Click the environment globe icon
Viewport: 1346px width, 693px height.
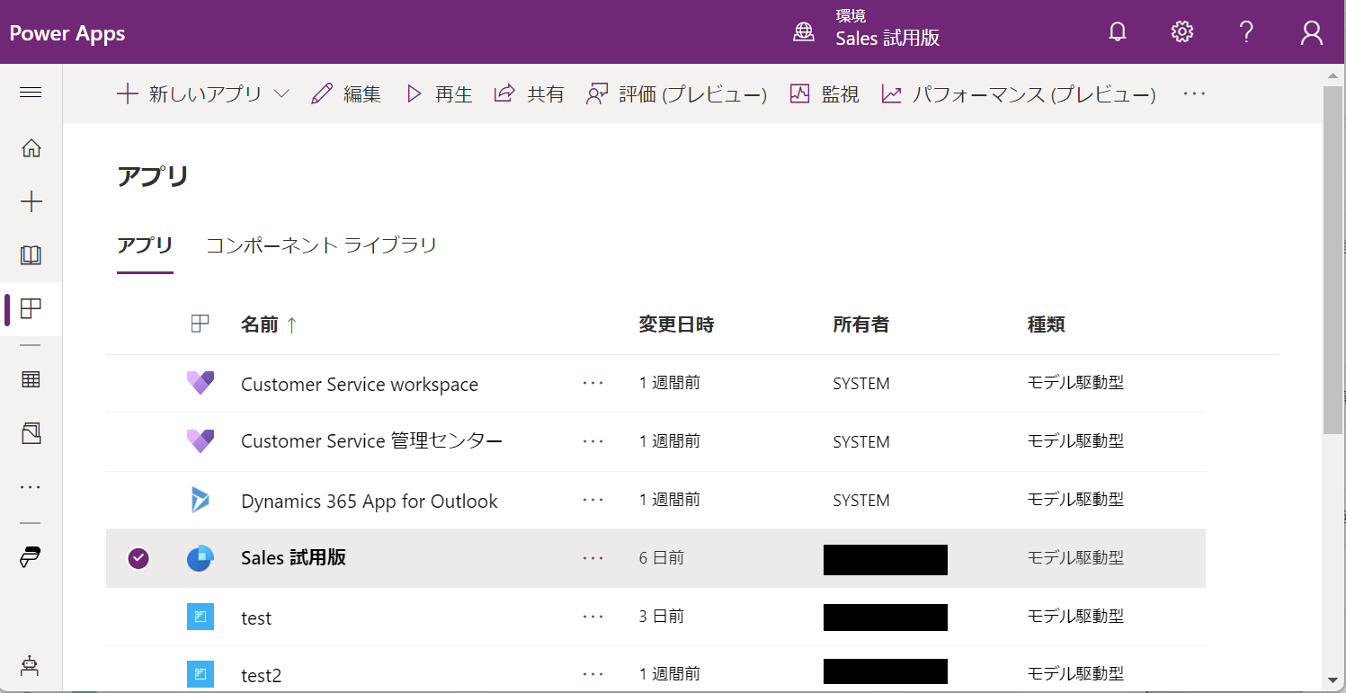(803, 33)
